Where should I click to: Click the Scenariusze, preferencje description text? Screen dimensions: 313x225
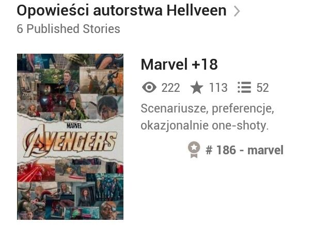(207, 109)
